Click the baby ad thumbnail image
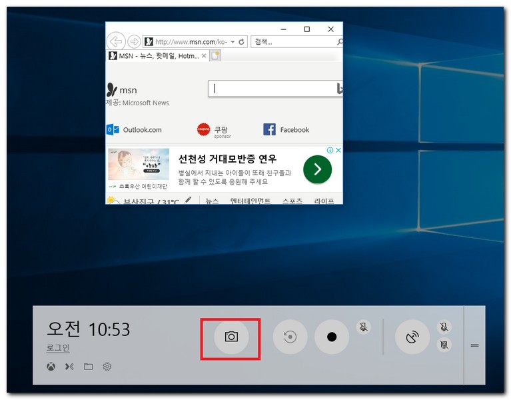Viewport: 511px width, 400px height. pos(139,164)
